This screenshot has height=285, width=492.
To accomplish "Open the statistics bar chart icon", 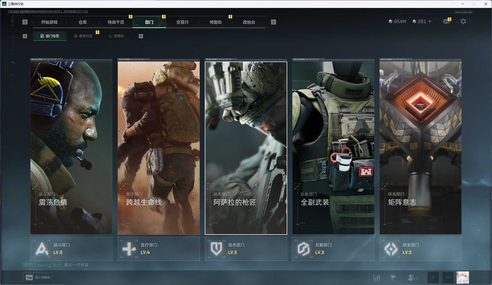I will 377,278.
